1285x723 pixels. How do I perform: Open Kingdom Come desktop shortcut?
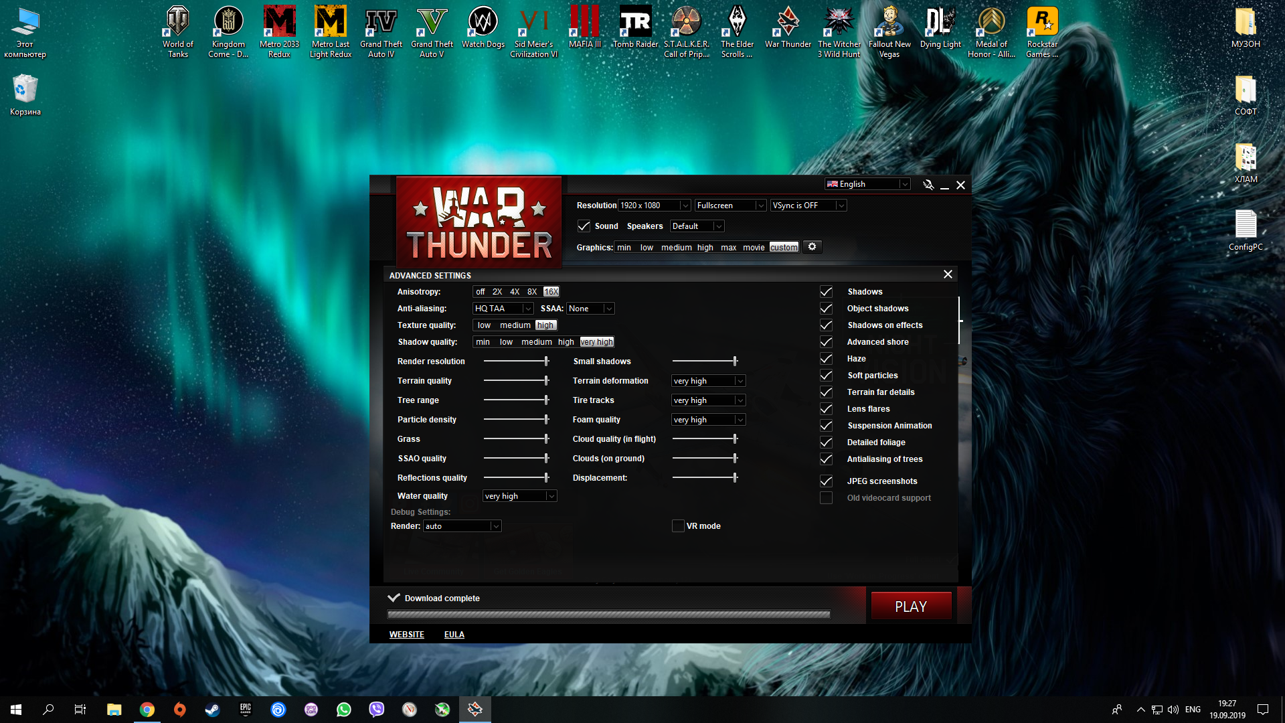coord(228,31)
